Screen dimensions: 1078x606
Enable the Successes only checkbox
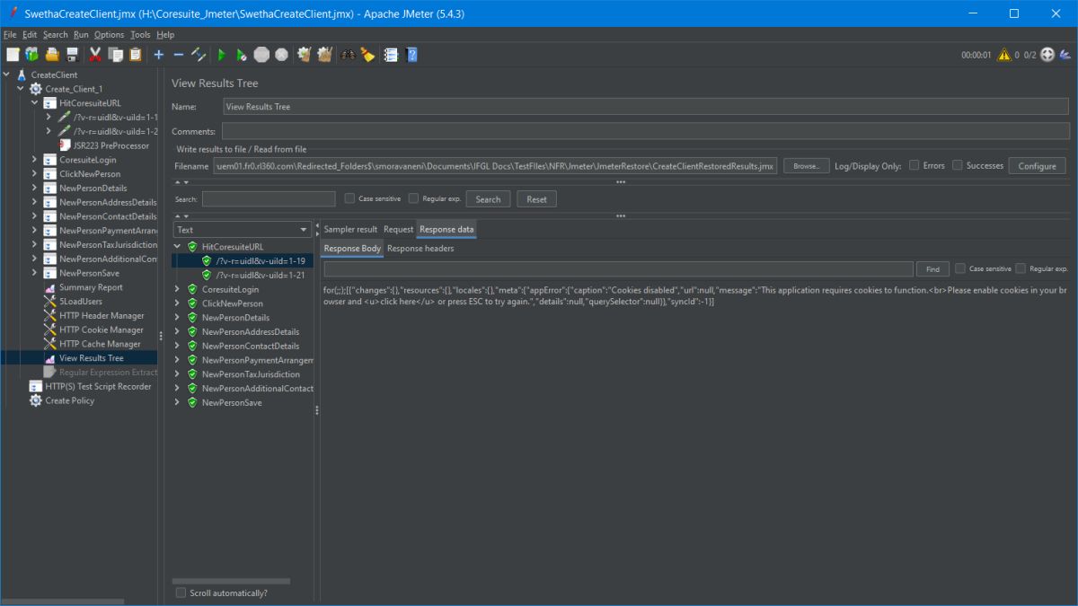tap(957, 165)
